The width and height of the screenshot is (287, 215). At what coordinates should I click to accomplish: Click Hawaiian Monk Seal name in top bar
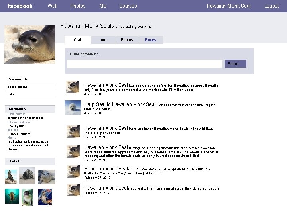coord(228,6)
